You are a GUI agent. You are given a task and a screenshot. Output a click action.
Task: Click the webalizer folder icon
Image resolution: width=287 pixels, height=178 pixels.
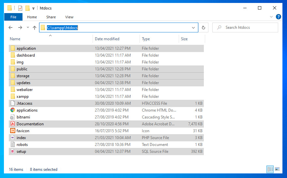pyautogui.click(x=13, y=89)
